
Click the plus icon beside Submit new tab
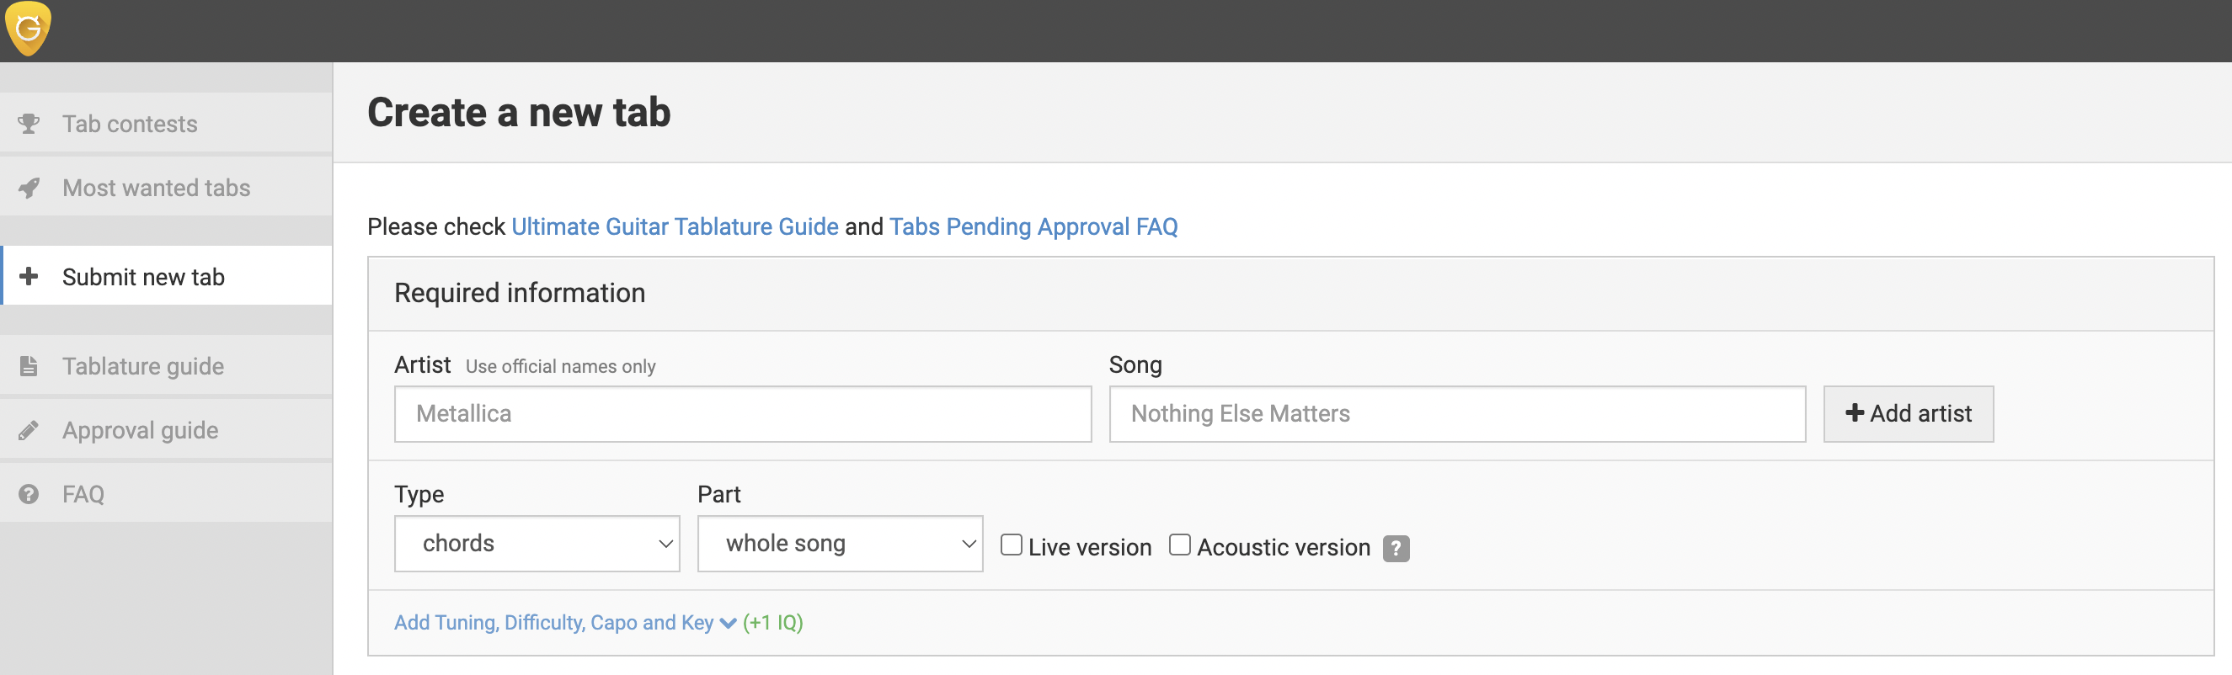[x=29, y=276]
